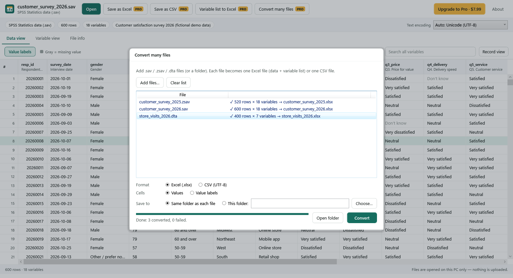Click the 600 rows info chip
The image size is (513, 278).
(x=69, y=25)
